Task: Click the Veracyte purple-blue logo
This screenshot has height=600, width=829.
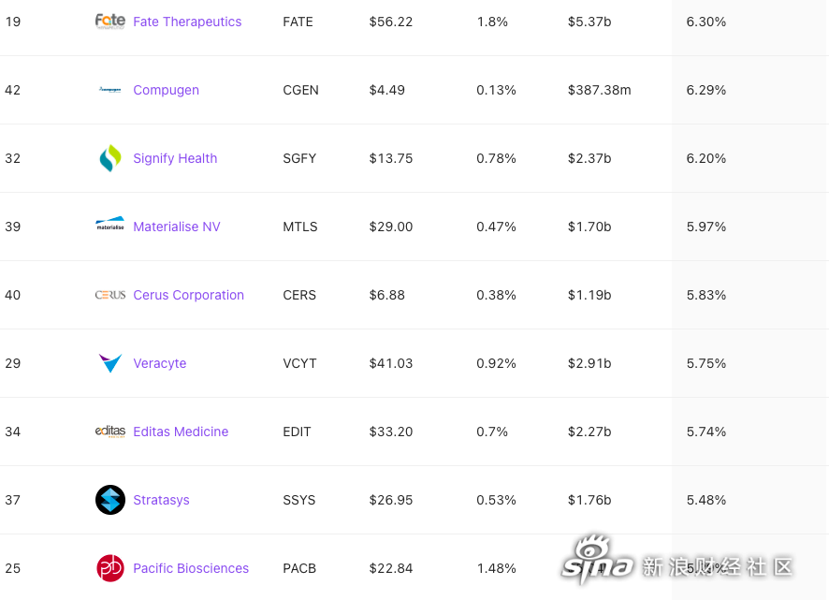Action: [110, 363]
